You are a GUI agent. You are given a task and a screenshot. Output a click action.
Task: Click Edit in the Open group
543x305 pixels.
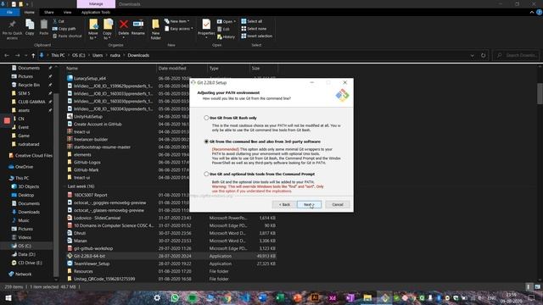point(223,29)
